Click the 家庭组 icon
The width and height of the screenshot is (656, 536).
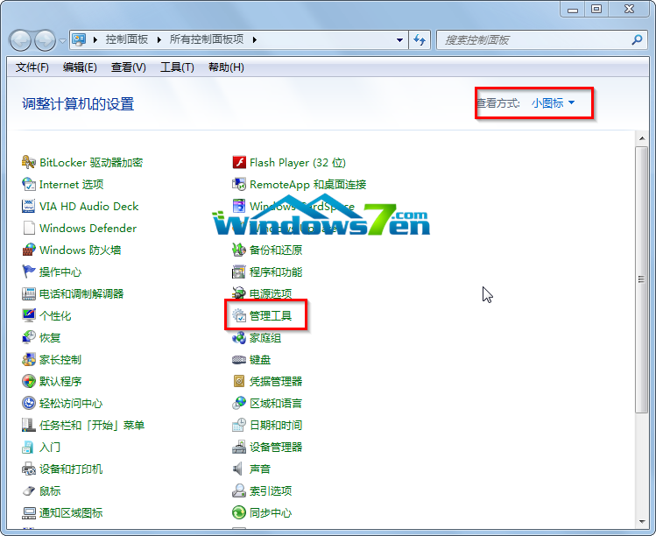[x=239, y=337]
